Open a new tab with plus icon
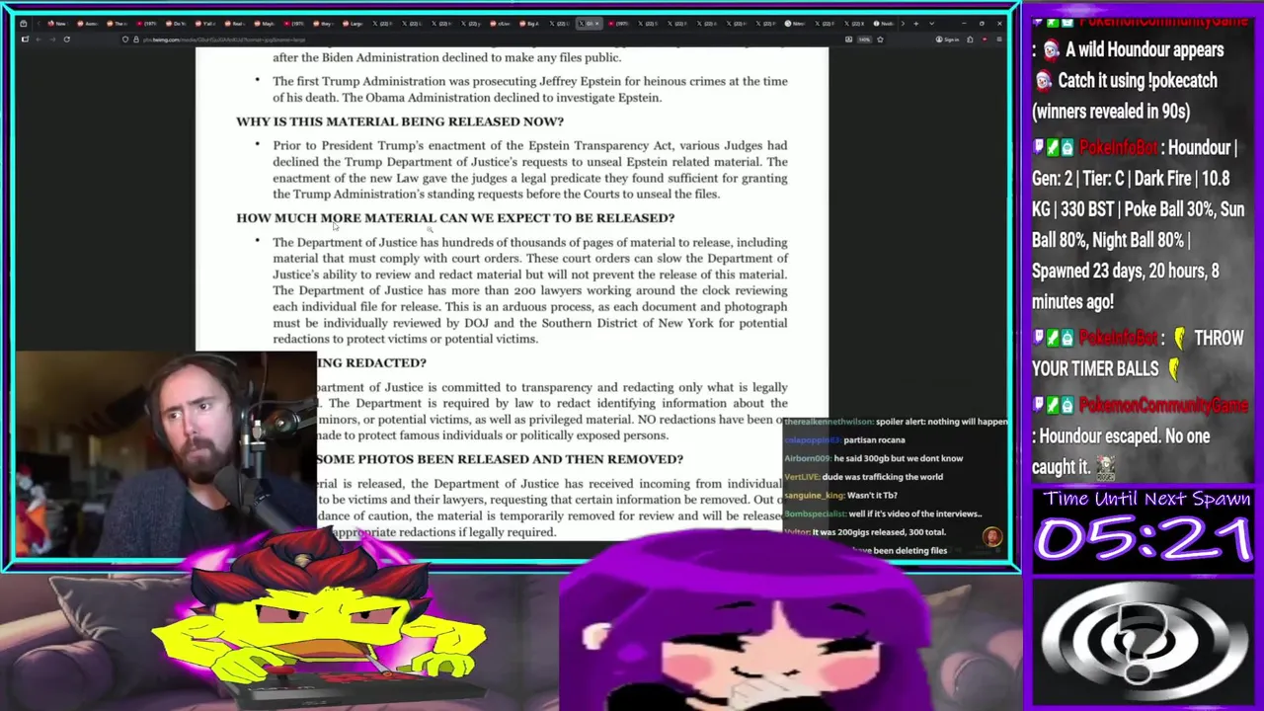Viewport: 1264px width, 711px height. pos(915,23)
